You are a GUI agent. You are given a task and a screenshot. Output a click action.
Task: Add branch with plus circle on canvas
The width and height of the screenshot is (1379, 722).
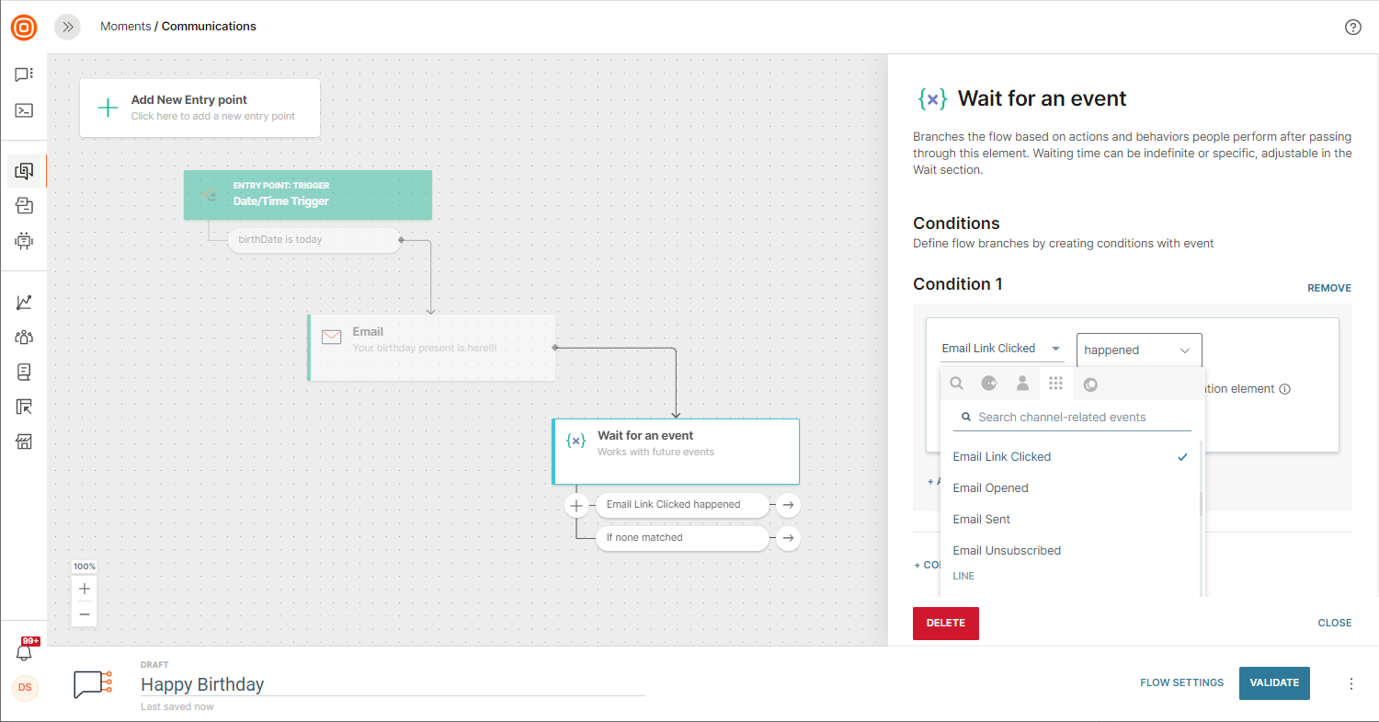click(x=576, y=505)
